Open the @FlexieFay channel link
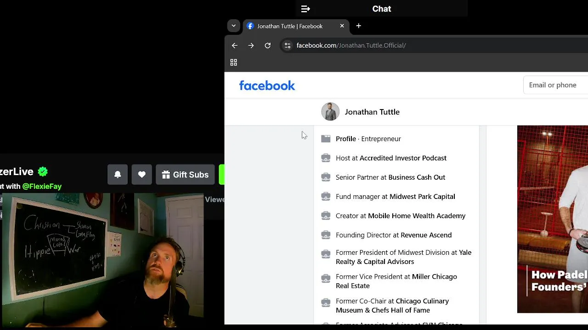 pyautogui.click(x=42, y=187)
